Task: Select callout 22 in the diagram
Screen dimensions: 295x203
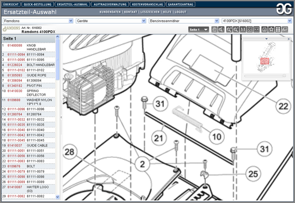Action: pyautogui.click(x=283, y=106)
